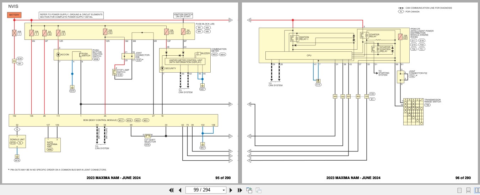480x195 pixels.
Task: Click the left page 2023 MAXIMA NAM footer
Action: [x=113, y=178]
